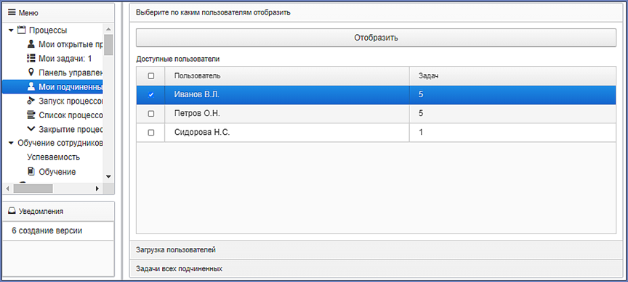This screenshot has width=628, height=282.
Task: Select the Сидорова Н.С. name cell
Action: click(287, 133)
